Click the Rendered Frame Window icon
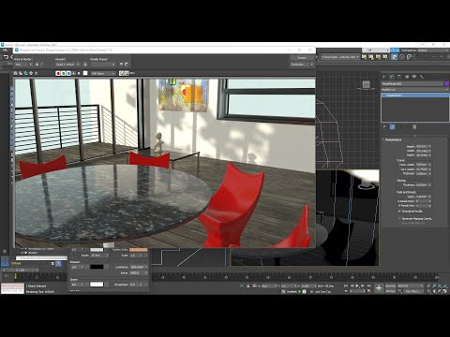Viewport: 450px width, 337px height. (x=378, y=57)
